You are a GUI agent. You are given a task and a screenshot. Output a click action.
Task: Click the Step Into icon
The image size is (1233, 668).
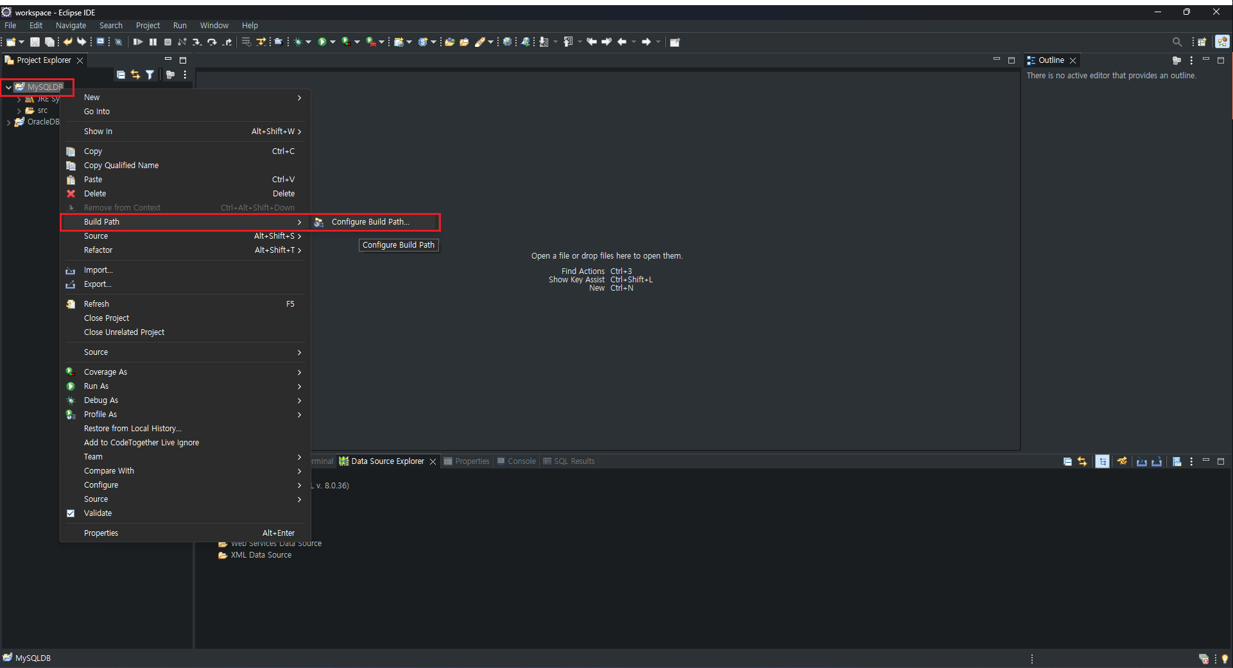pyautogui.click(x=197, y=42)
